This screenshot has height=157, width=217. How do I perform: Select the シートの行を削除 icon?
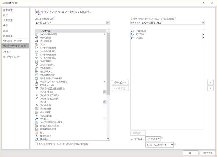click(x=37, y=48)
